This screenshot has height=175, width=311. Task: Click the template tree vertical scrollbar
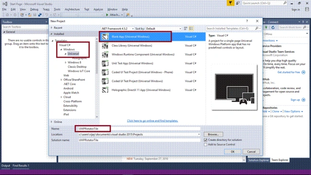(97, 77)
